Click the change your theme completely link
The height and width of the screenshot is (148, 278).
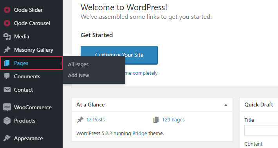[141, 73]
